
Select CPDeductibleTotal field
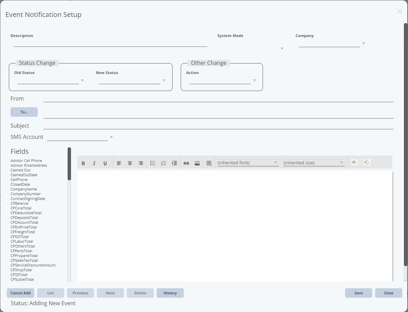26,213
